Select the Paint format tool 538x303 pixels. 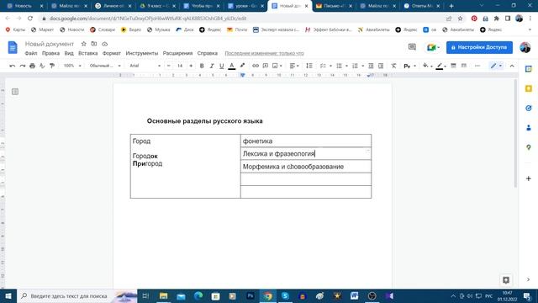pyautogui.click(x=52, y=66)
